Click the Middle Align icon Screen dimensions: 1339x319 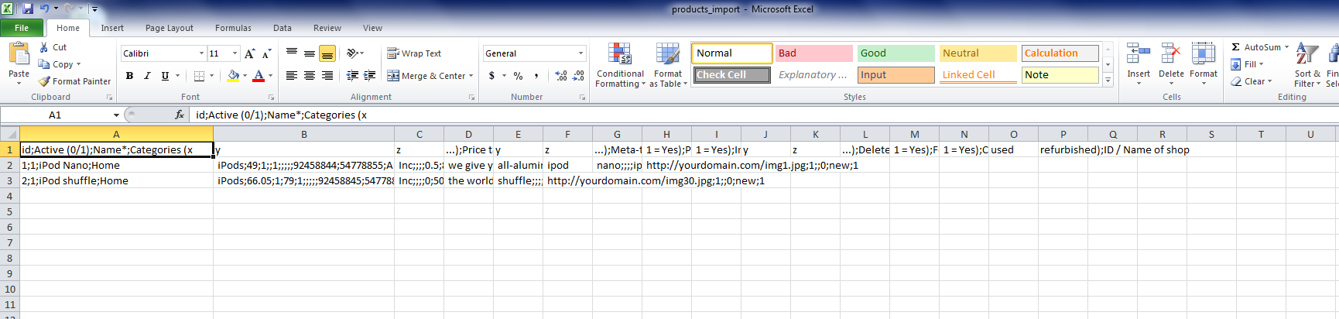[x=310, y=53]
